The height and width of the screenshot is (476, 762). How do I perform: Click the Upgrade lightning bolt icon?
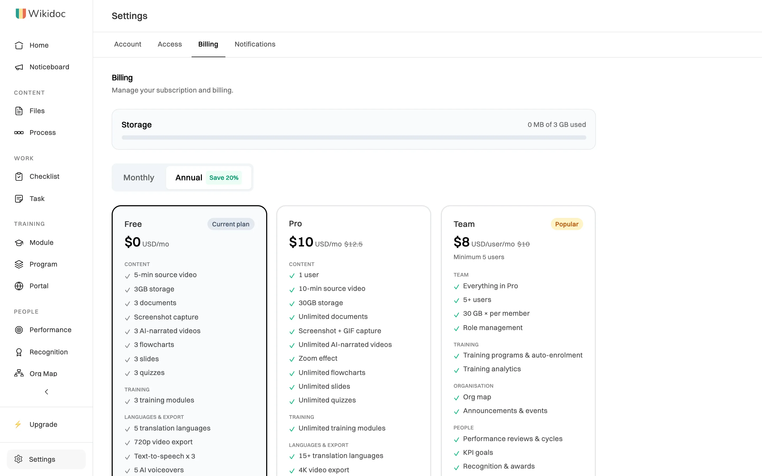point(18,424)
